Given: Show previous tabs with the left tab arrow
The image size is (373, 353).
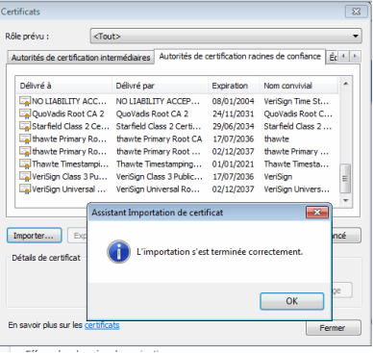Looking at the screenshot, I should tap(343, 57).
